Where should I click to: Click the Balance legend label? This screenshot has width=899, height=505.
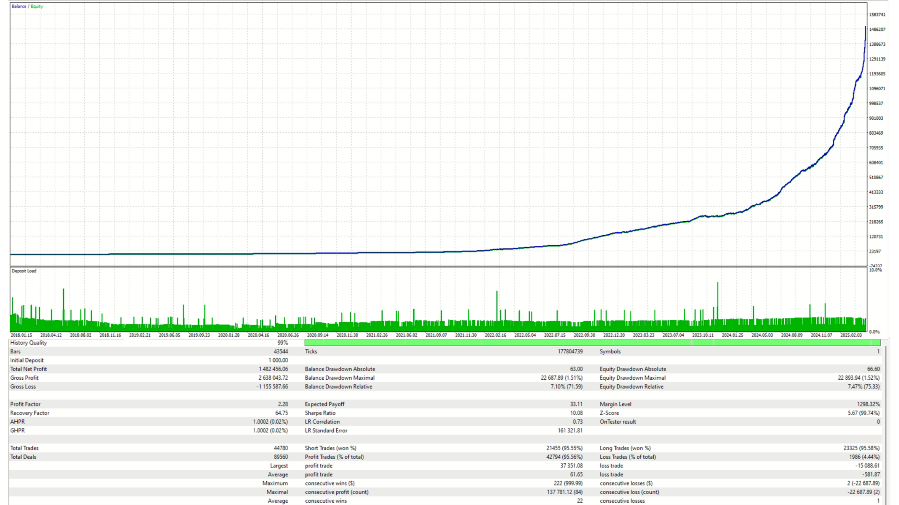[x=19, y=7]
